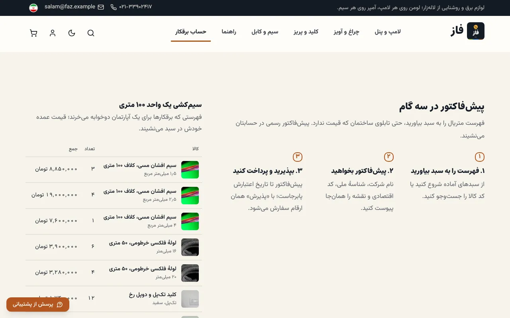Open the لامپ و پنل menu item
This screenshot has width=510, height=318.
[x=388, y=32]
